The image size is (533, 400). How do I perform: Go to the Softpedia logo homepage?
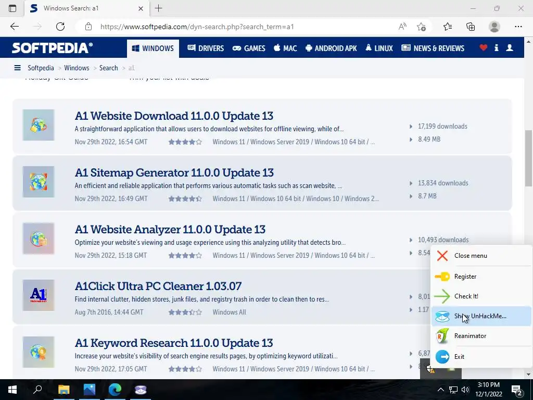pyautogui.click(x=53, y=47)
